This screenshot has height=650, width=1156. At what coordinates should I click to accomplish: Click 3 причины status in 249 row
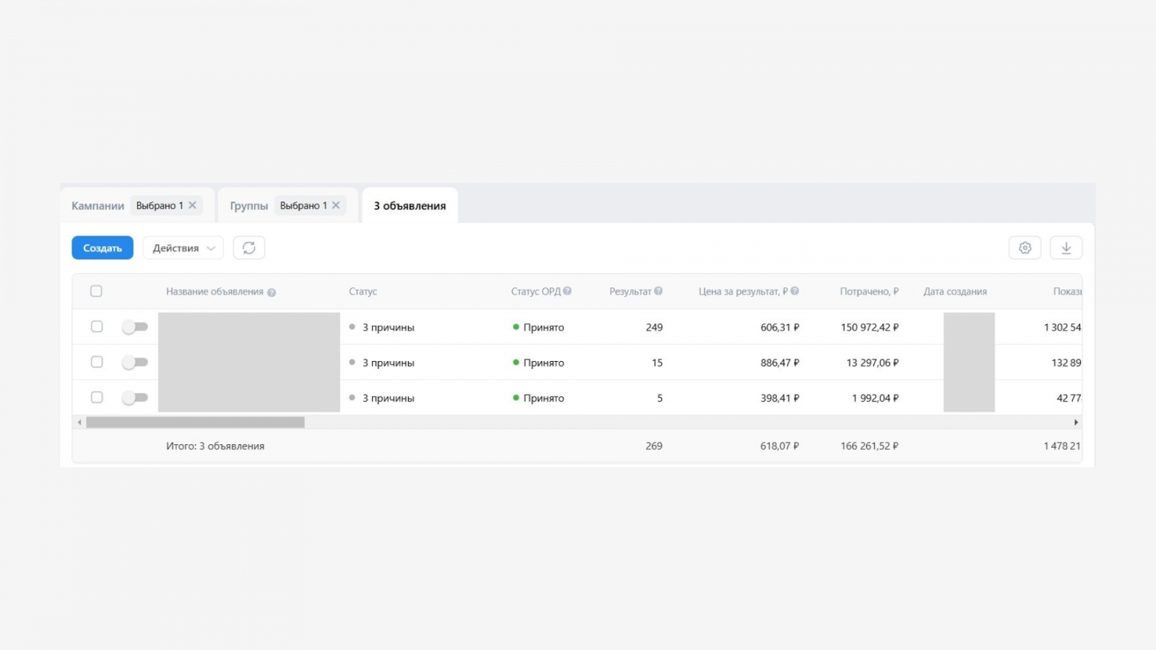coord(388,327)
